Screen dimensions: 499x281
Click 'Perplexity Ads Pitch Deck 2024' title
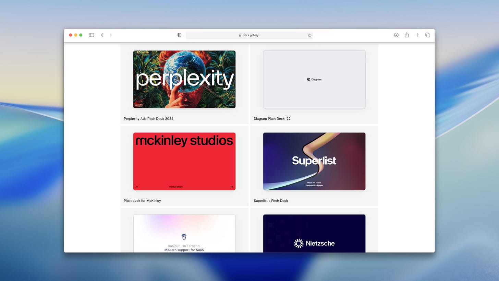[x=148, y=119]
